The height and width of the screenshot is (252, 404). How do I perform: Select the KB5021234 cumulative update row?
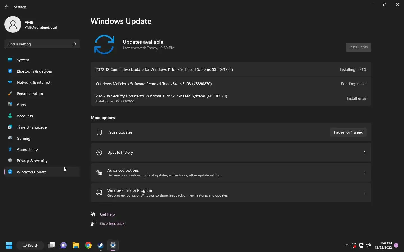coord(231,69)
